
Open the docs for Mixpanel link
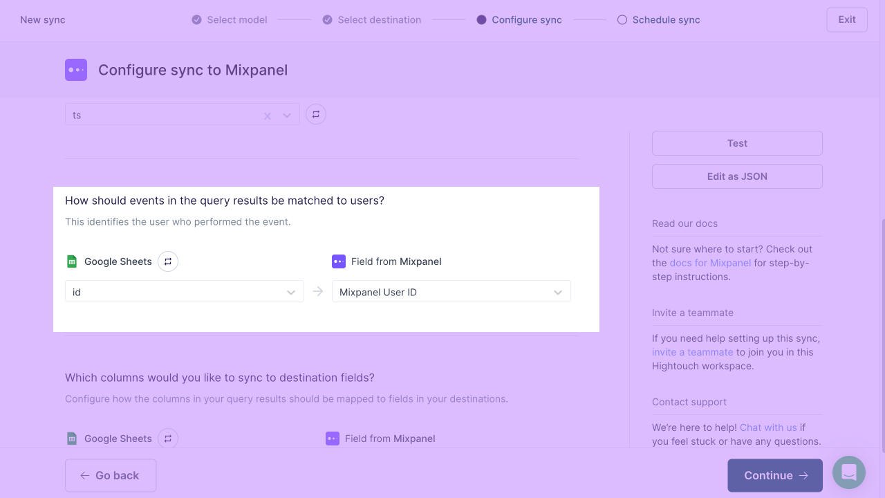tap(710, 263)
